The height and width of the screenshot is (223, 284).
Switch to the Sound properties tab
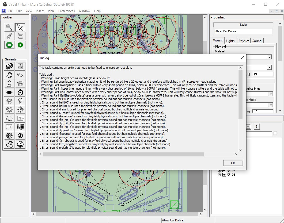tap(257, 41)
